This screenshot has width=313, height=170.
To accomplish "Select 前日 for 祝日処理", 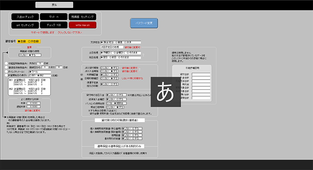I will pyautogui.click(x=113, y=57).
